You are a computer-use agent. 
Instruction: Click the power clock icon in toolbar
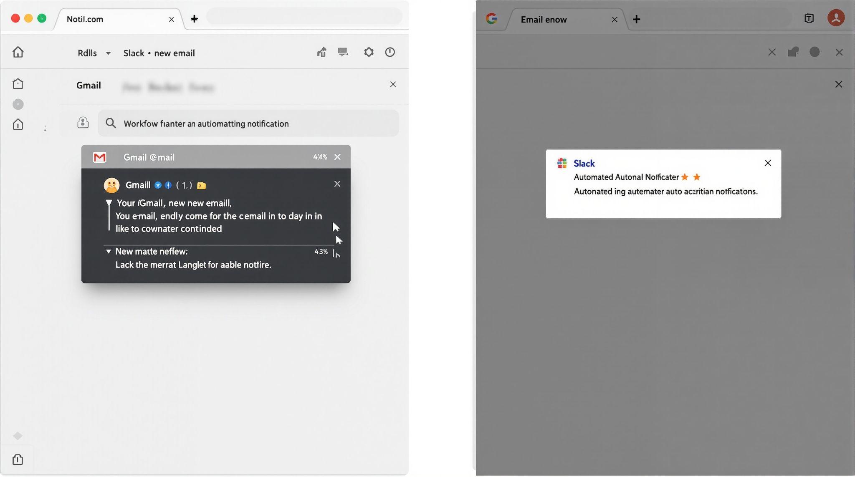(x=390, y=52)
